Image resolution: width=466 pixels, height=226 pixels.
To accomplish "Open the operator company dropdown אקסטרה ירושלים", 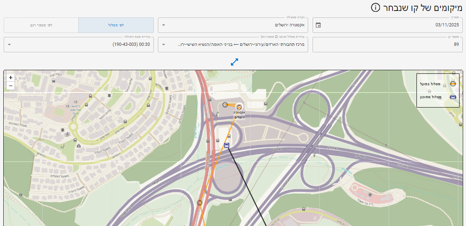I will click(233, 25).
